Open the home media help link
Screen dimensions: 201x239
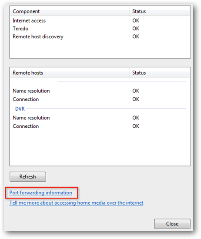[76, 203]
